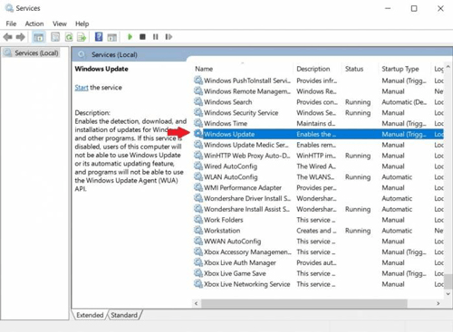Click the Start the service link
The image size is (453, 332).
pyautogui.click(x=82, y=88)
